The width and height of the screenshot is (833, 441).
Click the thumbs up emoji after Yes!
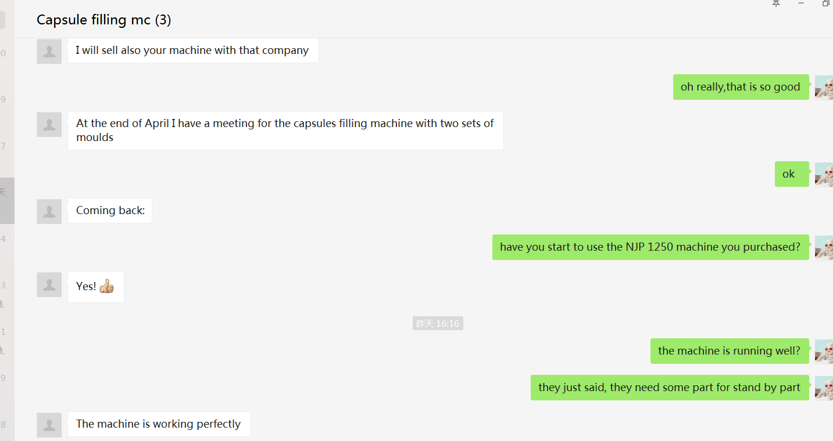(106, 286)
